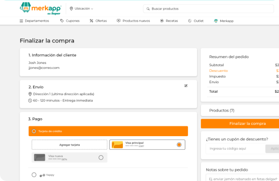Focus the order notes text field
Screen dimensions: 279x181
[242, 178]
